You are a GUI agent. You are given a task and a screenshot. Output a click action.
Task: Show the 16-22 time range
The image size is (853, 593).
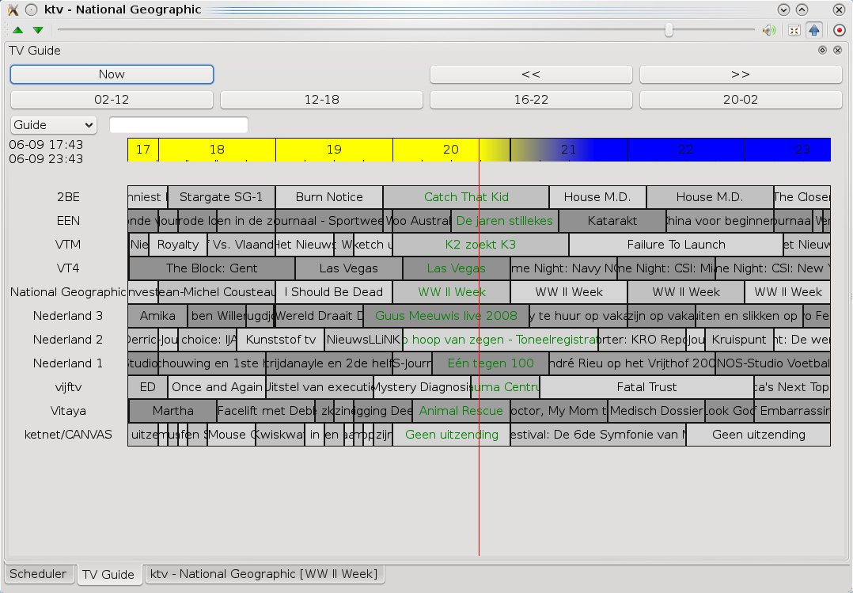point(531,100)
